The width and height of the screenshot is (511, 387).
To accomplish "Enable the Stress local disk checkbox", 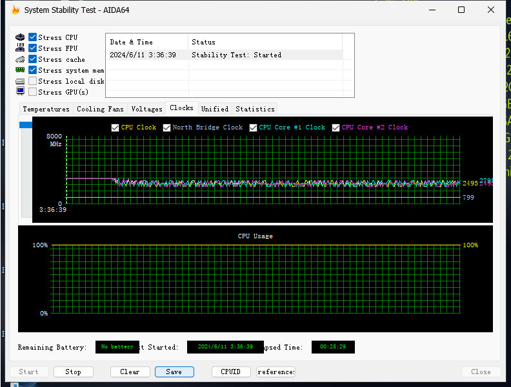I will pos(33,81).
